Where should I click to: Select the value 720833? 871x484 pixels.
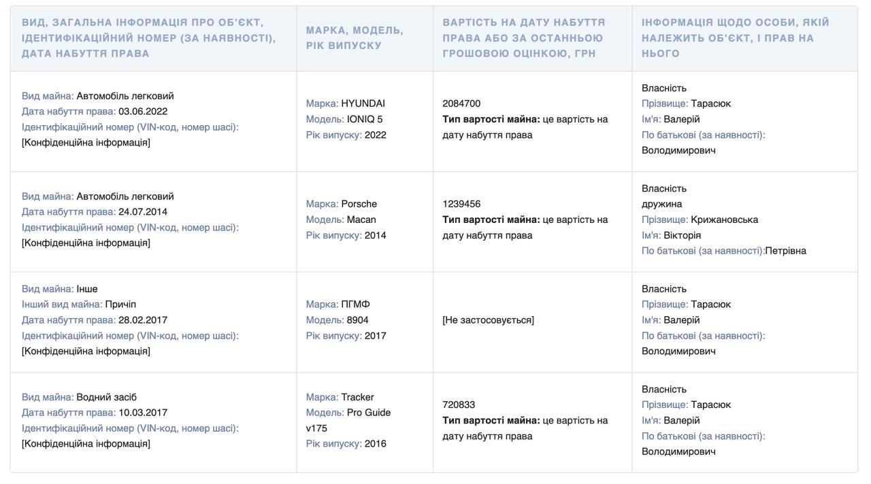click(459, 404)
